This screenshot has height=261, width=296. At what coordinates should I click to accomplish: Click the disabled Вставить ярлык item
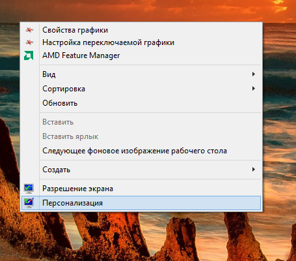tap(141, 136)
